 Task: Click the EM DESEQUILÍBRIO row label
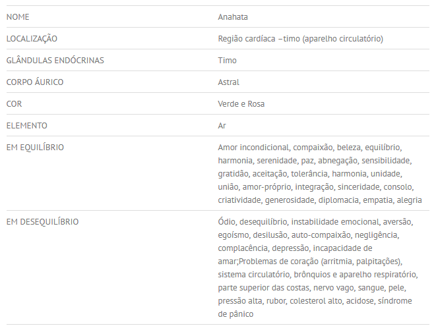point(42,221)
